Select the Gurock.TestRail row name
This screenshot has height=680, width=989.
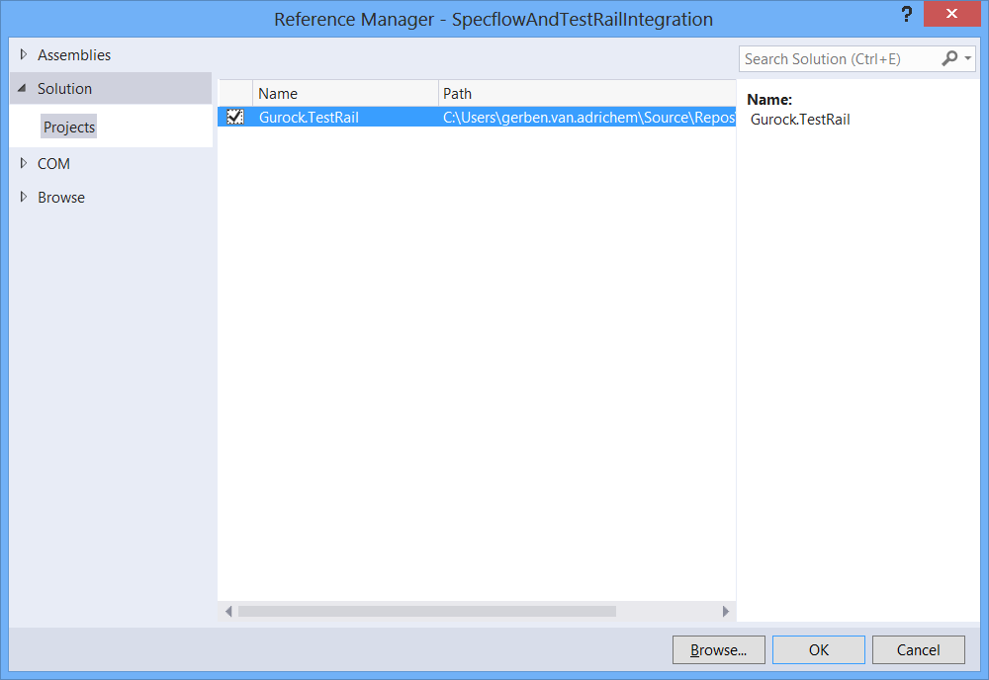tap(309, 118)
